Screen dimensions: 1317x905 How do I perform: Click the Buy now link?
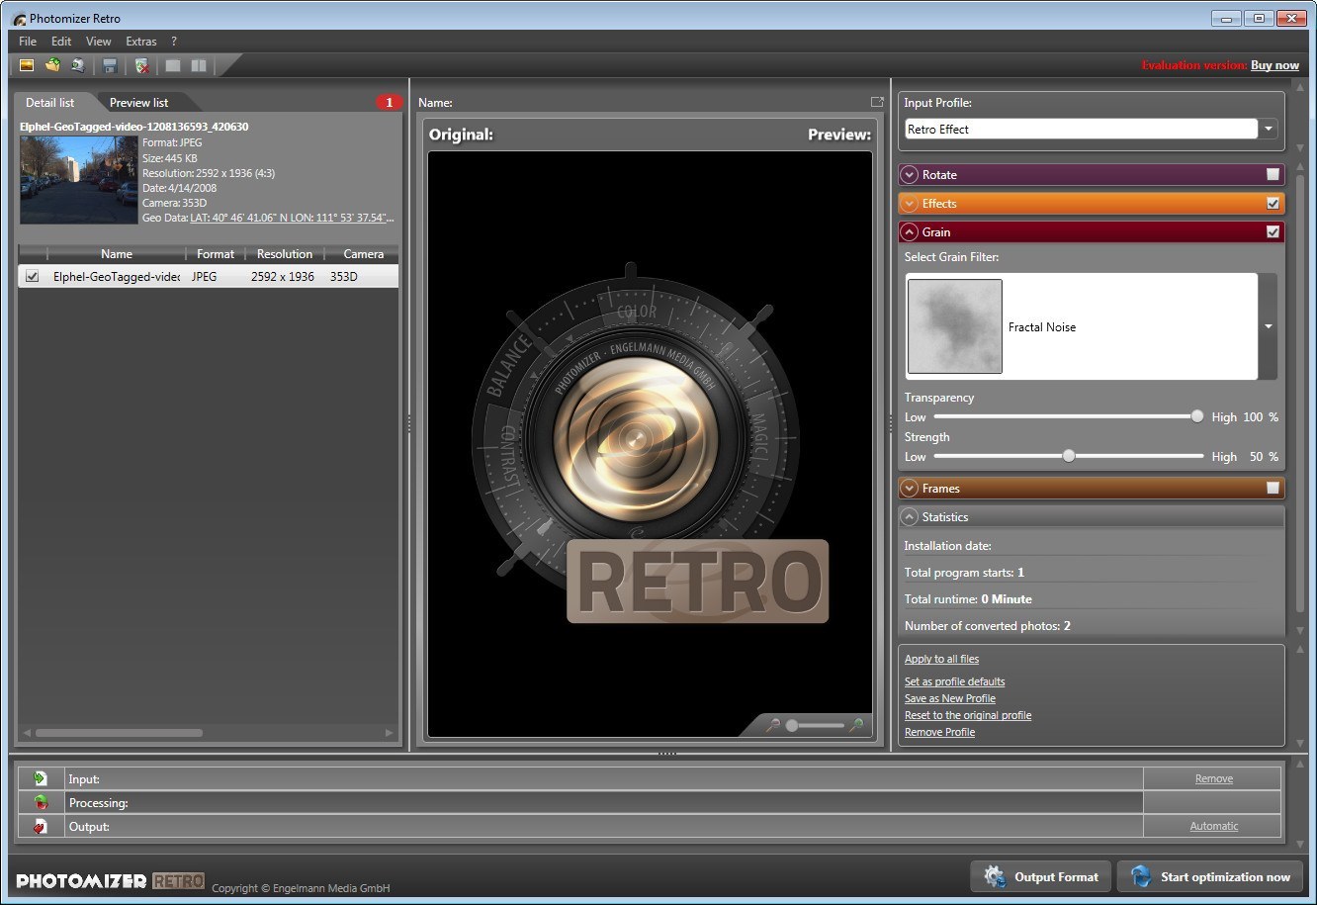click(x=1274, y=65)
